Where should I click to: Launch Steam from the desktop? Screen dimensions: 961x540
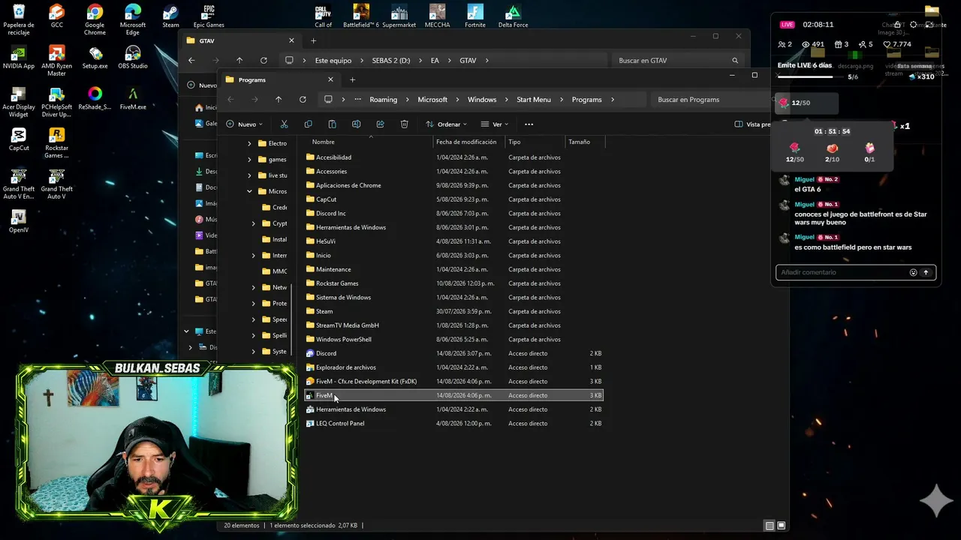click(x=170, y=16)
